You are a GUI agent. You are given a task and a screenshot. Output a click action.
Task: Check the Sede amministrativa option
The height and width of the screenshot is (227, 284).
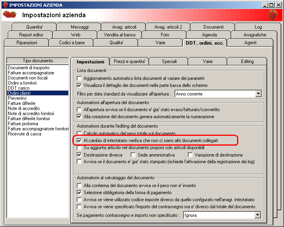[133, 155]
